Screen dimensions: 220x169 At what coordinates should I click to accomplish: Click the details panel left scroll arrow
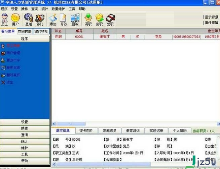[x=54, y=164]
